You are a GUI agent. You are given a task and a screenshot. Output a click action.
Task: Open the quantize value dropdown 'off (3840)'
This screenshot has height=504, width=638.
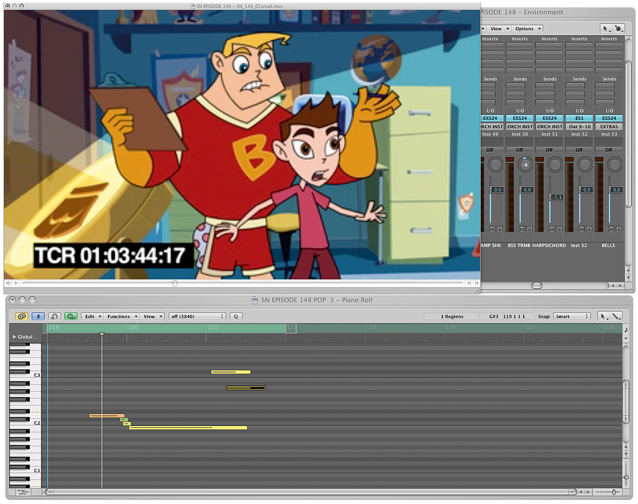pos(197,316)
